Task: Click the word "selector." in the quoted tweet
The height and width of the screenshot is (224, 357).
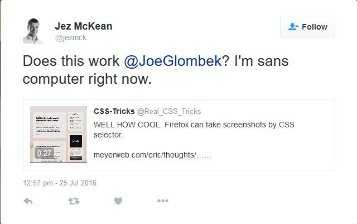Action: click(108, 135)
